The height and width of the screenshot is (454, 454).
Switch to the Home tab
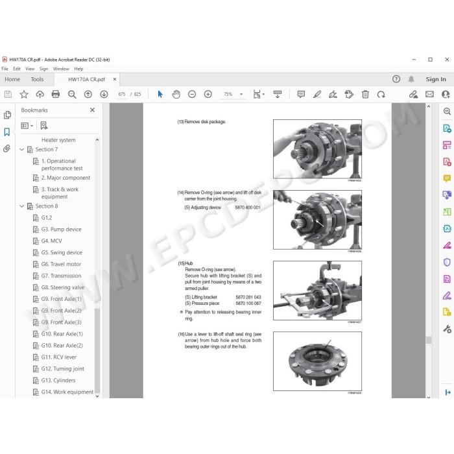click(x=12, y=79)
